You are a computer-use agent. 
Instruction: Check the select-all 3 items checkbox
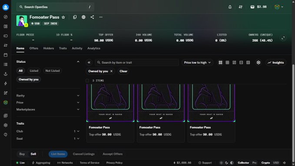[x=87, y=80]
